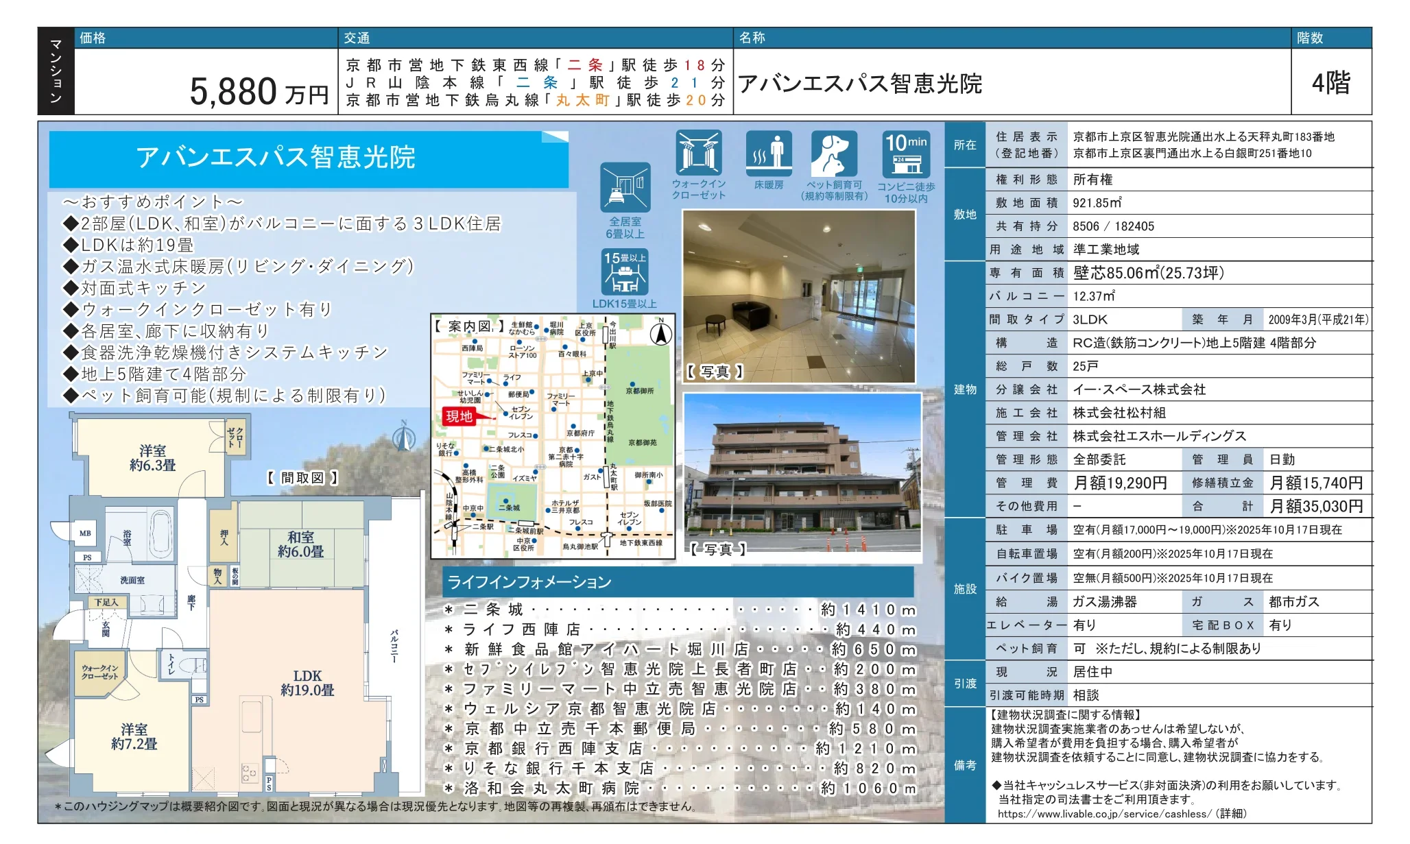Click the 5,880万円 price figure

click(x=259, y=92)
